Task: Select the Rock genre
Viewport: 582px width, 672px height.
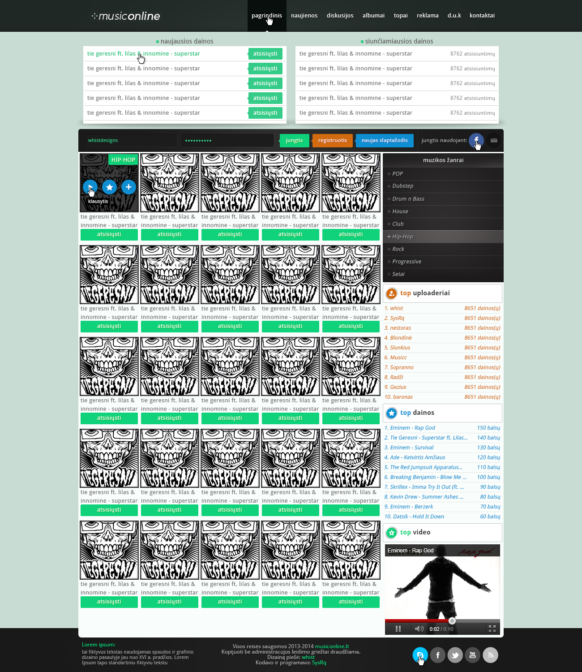Action: pyautogui.click(x=443, y=249)
